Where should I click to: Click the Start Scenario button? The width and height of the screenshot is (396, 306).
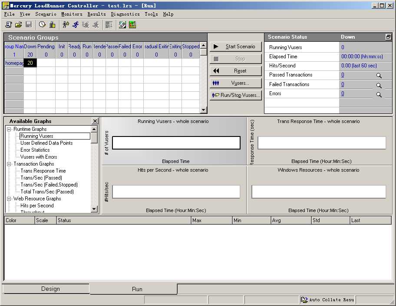click(235, 47)
